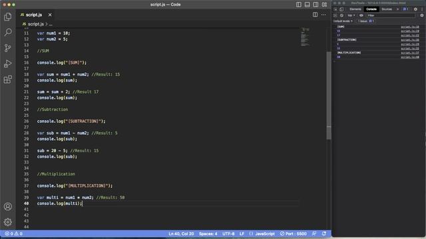Open DevTools settings gear
The width and height of the screenshot is (426, 239).
[x=415, y=9]
